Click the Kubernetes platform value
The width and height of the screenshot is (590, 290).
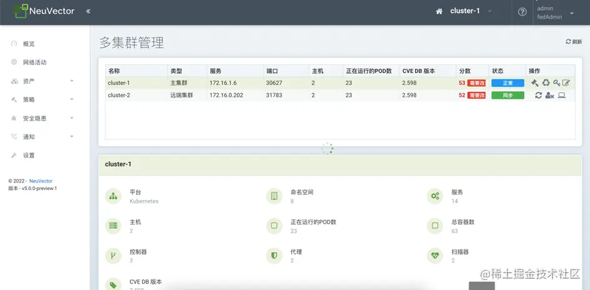[x=144, y=201]
